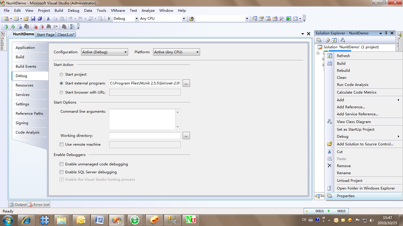
Task: Click the Solution Explorer toolbar icon
Action: click(255, 19)
